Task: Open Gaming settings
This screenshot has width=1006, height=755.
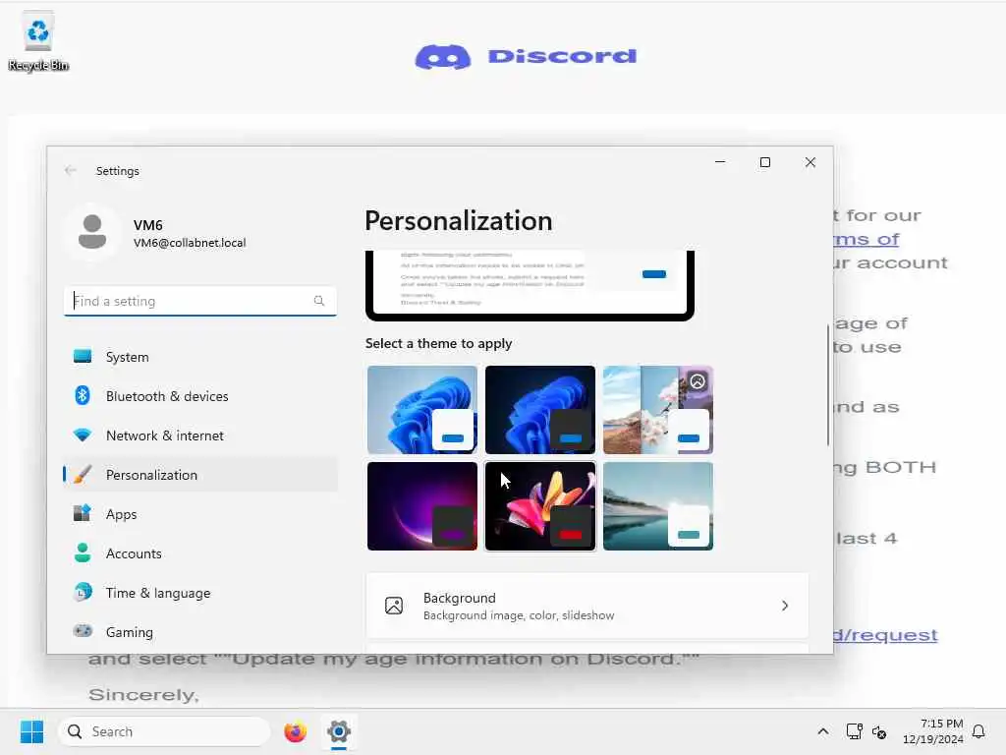Action: click(x=200, y=631)
